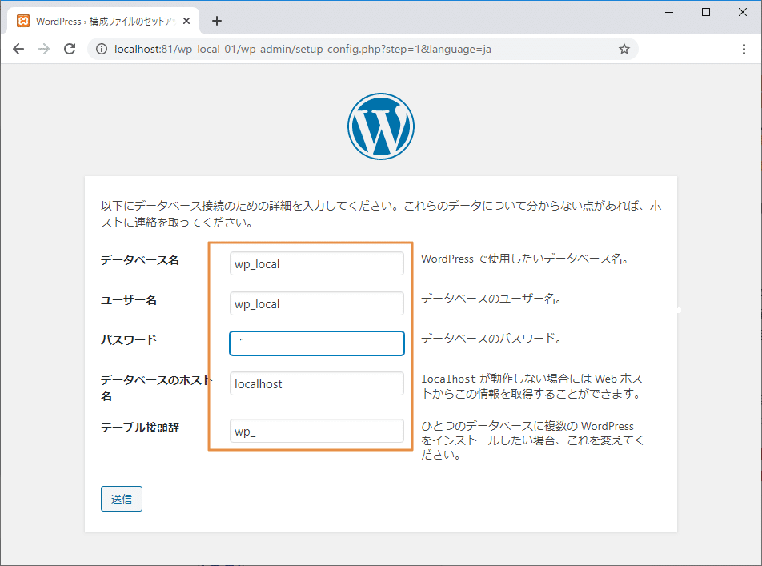The image size is (762, 566).
Task: Click the 'データベースのユーザー名' description
Action: coord(491,299)
